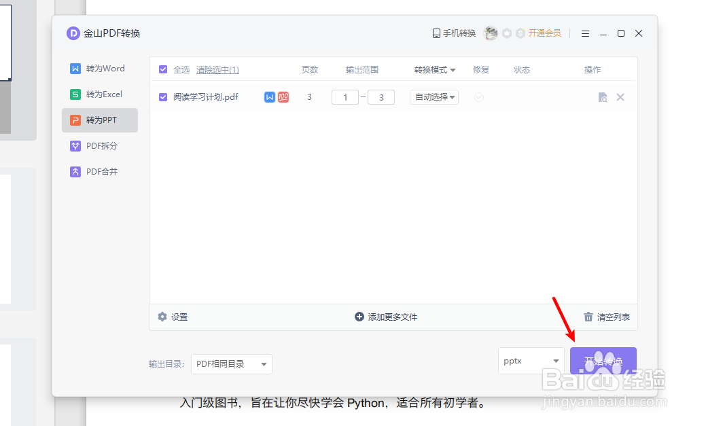Switch to the PDF拆分 tab
Image resolution: width=706 pixels, height=426 pixels.
(x=99, y=145)
